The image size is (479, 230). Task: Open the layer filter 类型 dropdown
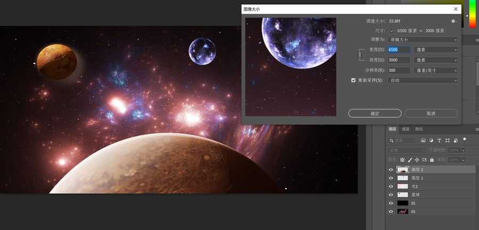click(x=402, y=141)
